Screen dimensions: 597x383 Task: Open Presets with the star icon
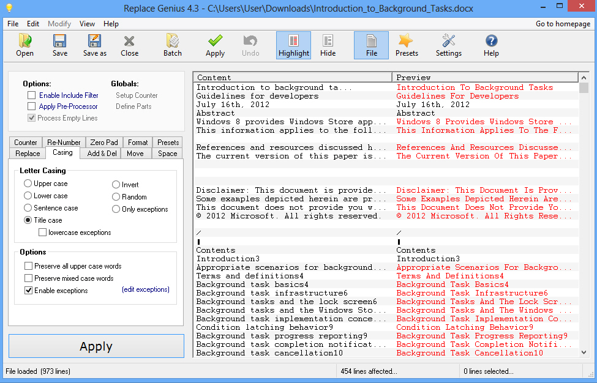click(x=407, y=45)
